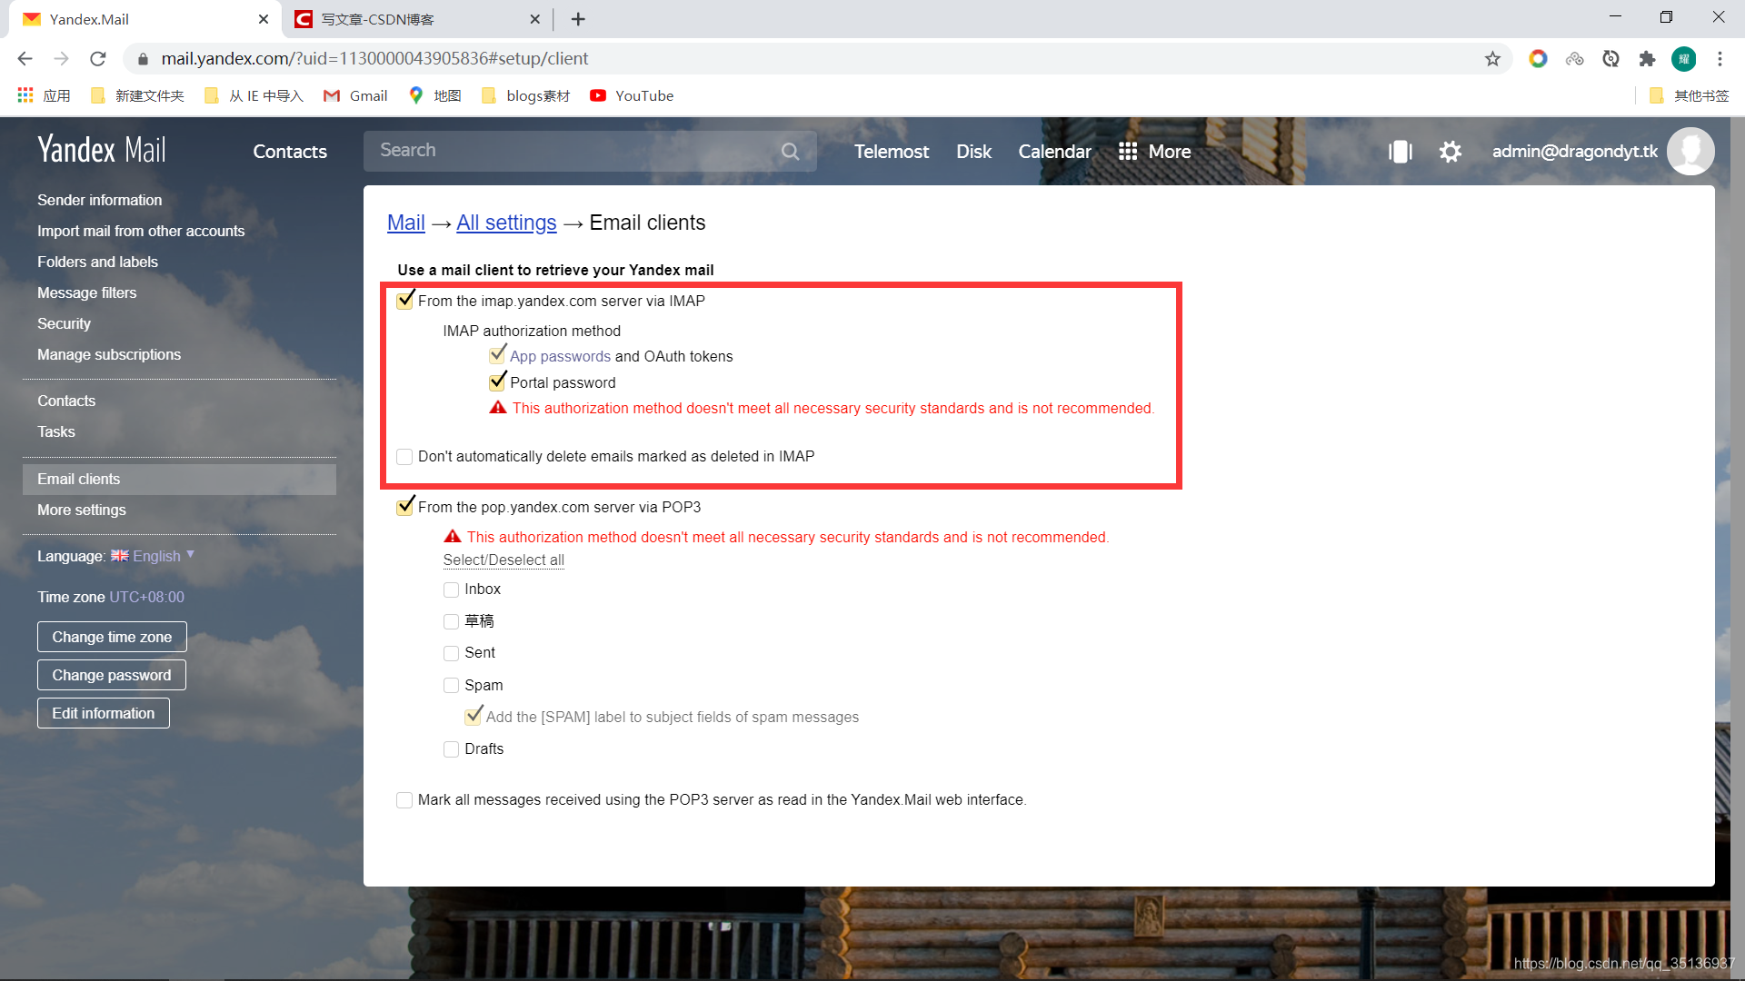Click the Calendar icon in top bar
The image size is (1745, 981).
(1054, 151)
